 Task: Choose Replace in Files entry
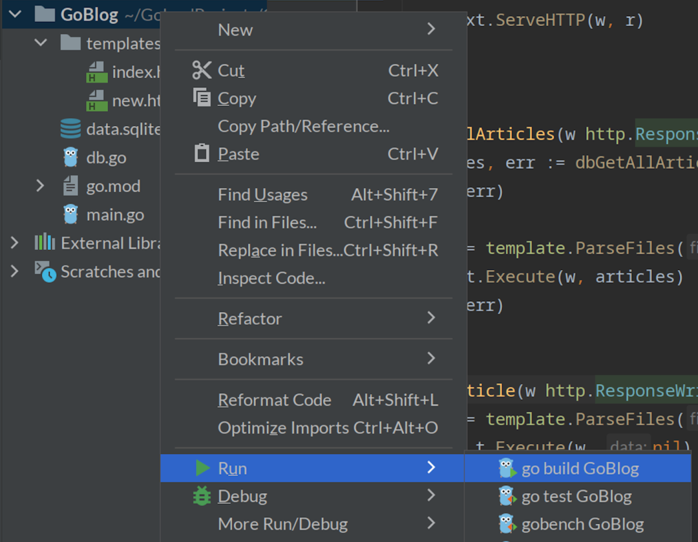tap(313, 250)
